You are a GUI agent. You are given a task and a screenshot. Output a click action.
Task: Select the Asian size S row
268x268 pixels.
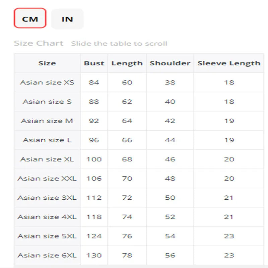tap(47, 102)
